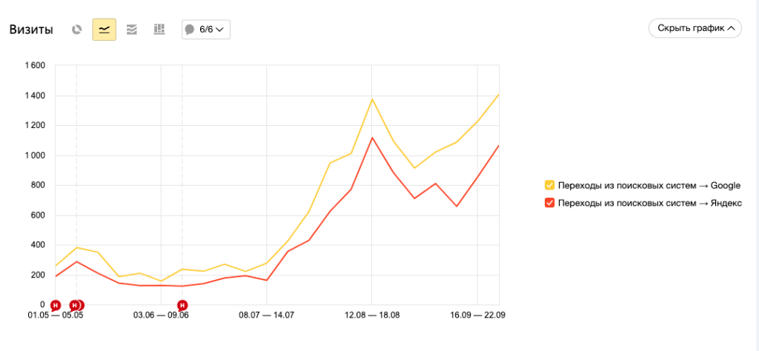Screen dimensions: 759x351
Task: Click the Google search traffic legend label
Action: [x=649, y=185]
